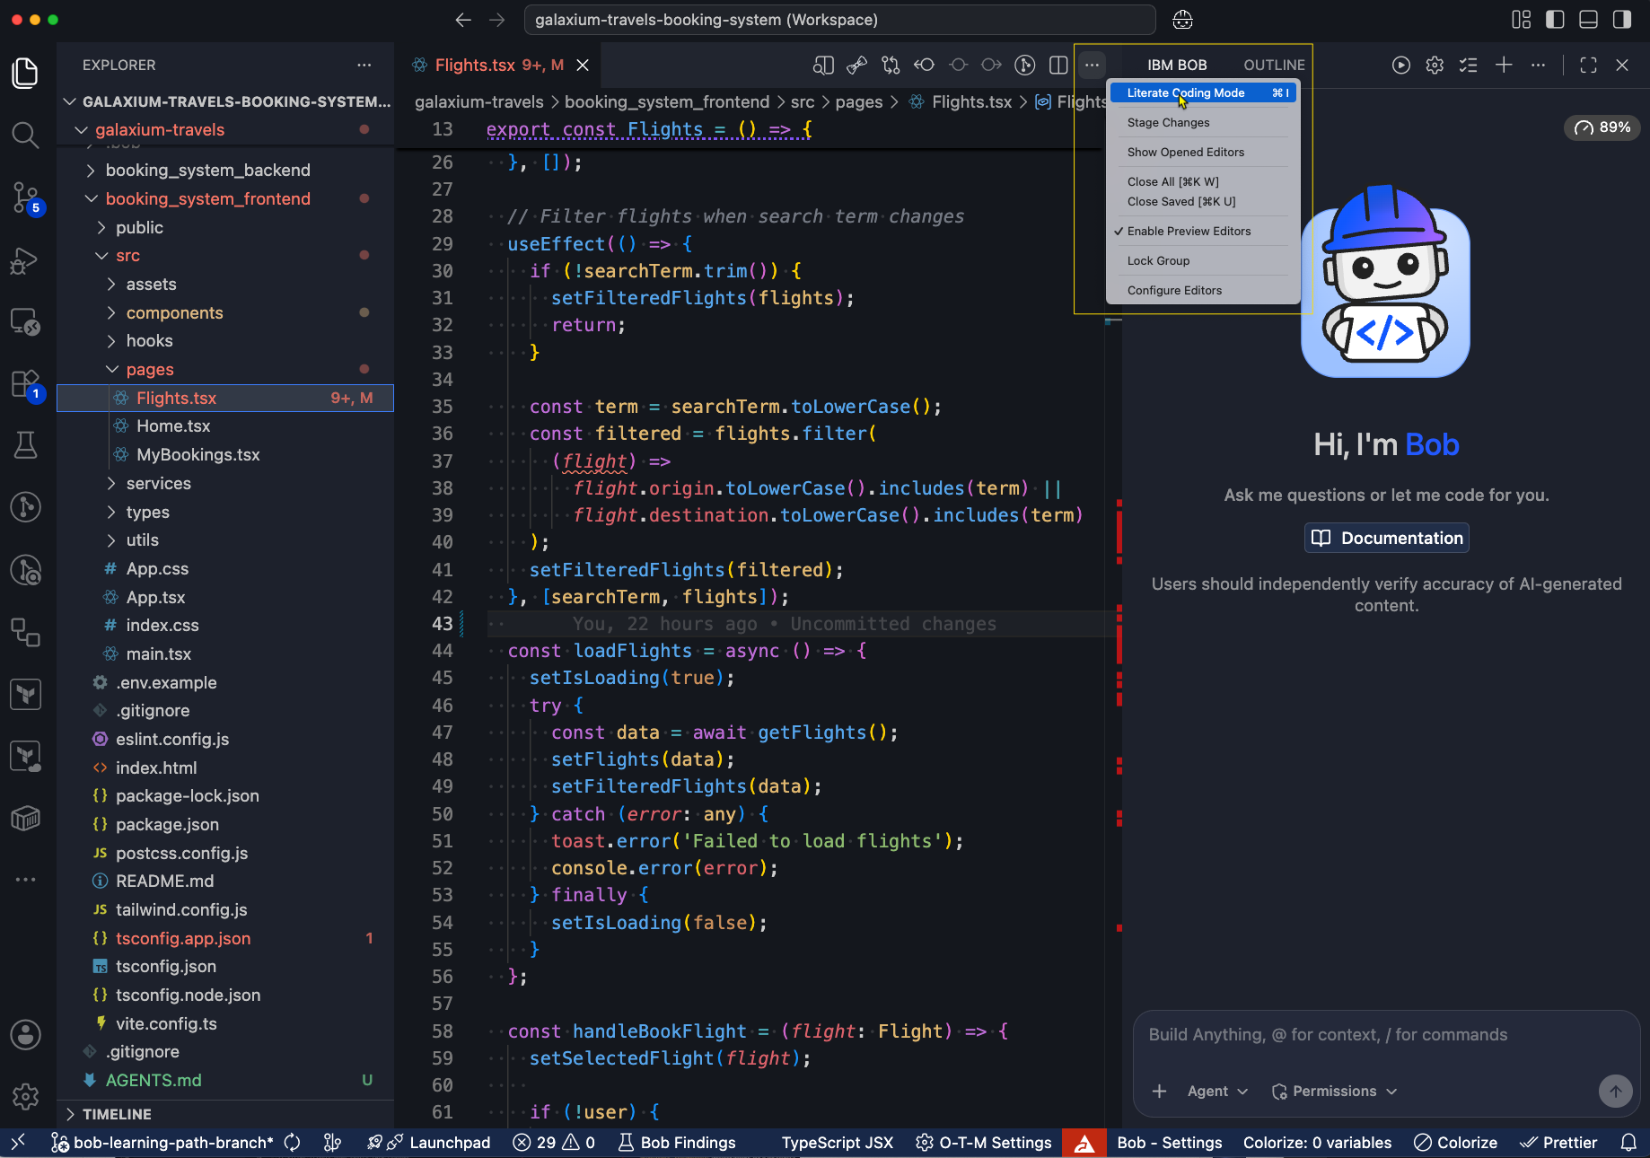The height and width of the screenshot is (1158, 1650).
Task: Toggle the primary side bar layout icon
Action: click(x=1555, y=20)
